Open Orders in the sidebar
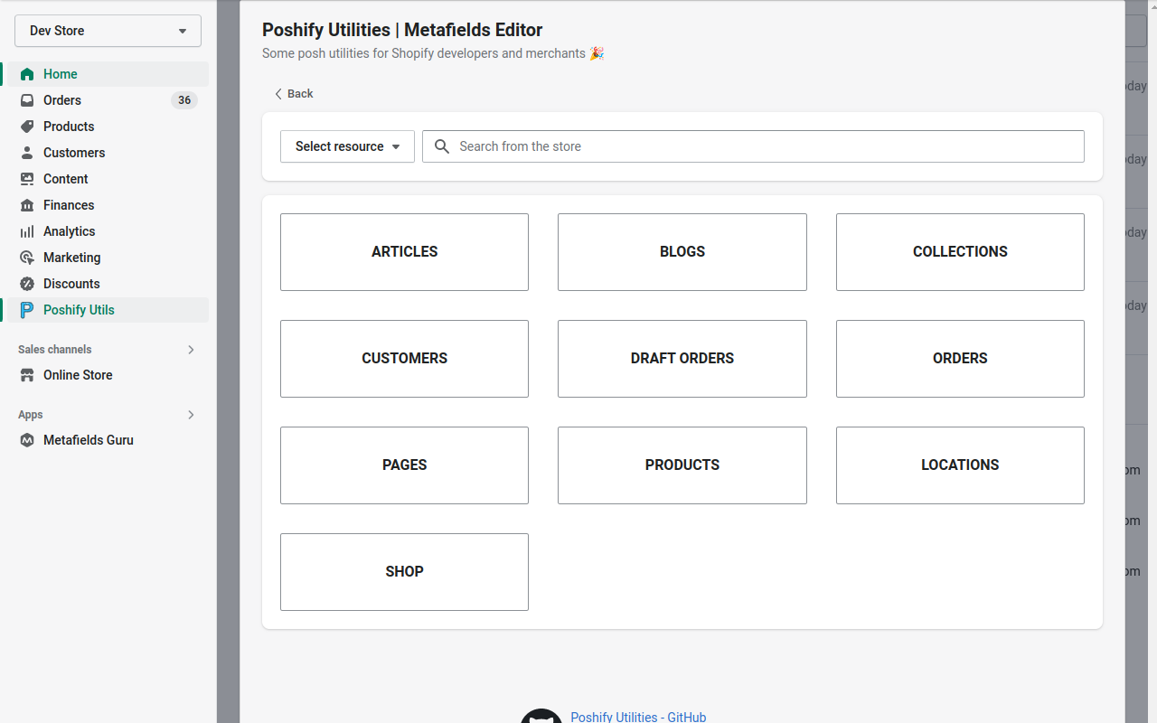The image size is (1157, 723). (106, 100)
